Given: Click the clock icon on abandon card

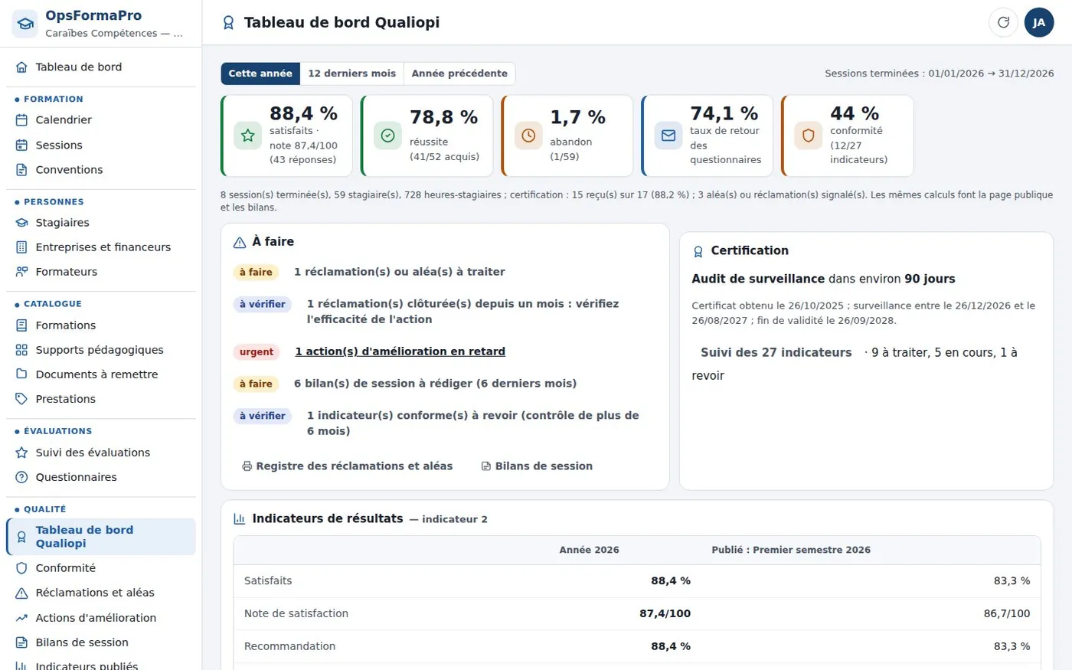Looking at the screenshot, I should (x=528, y=136).
